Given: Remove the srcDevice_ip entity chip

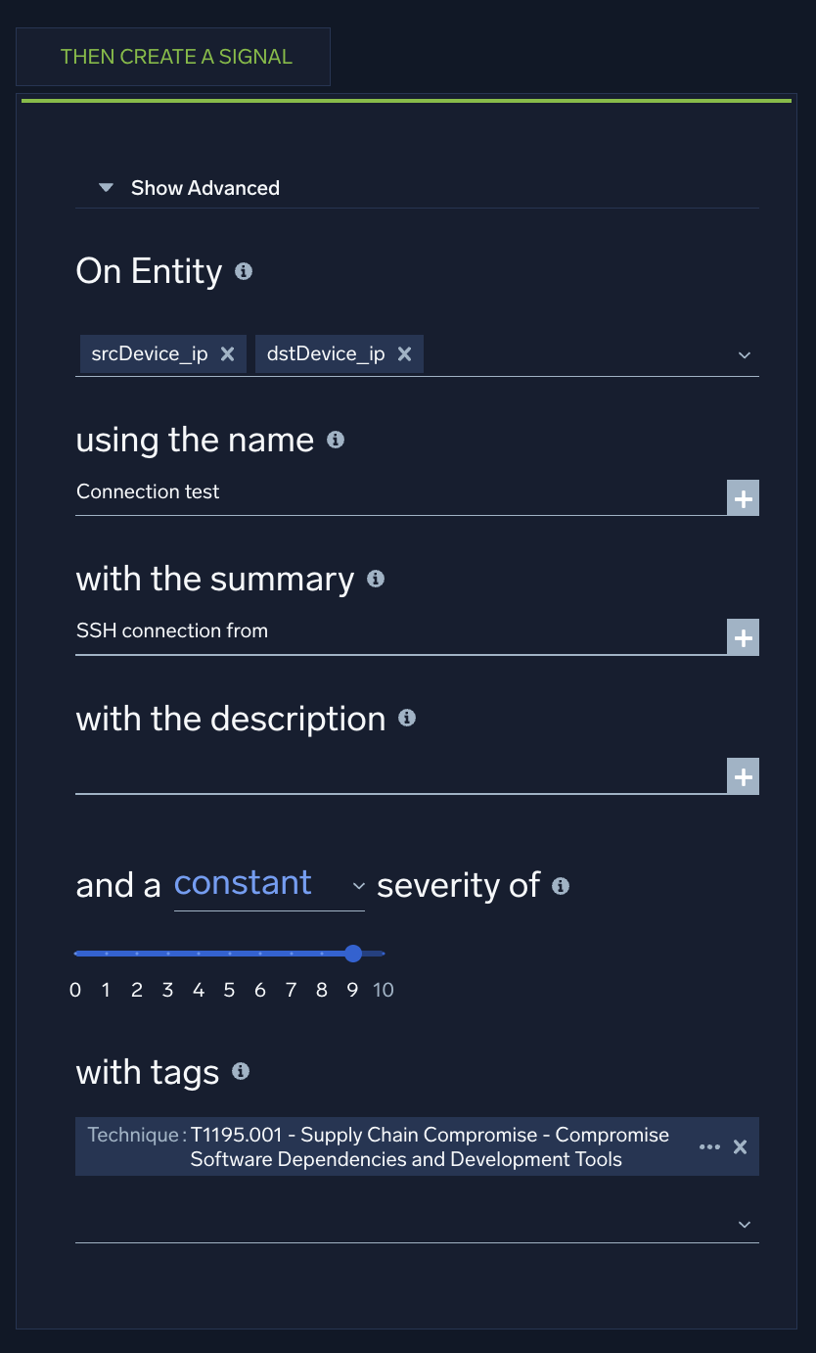Looking at the screenshot, I should pyautogui.click(x=227, y=353).
